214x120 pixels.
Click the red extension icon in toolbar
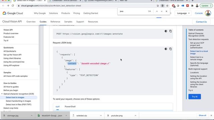tap(188, 6)
